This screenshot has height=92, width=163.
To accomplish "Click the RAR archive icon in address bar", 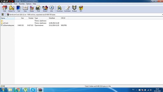I will 8,15.
